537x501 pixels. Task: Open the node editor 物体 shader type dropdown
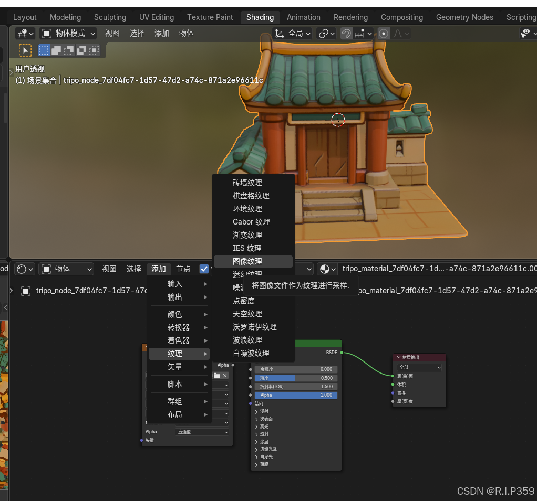(x=66, y=269)
